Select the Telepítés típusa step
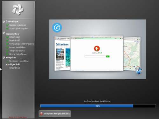The image size is (159, 119). click(17, 51)
